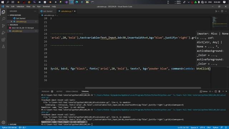
Task: Open the Go menu
Action: point(34,6)
